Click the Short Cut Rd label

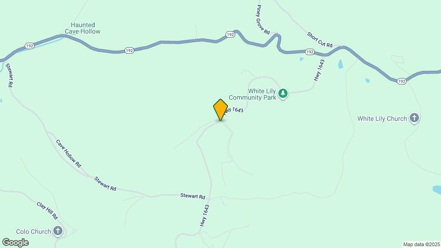point(320,39)
